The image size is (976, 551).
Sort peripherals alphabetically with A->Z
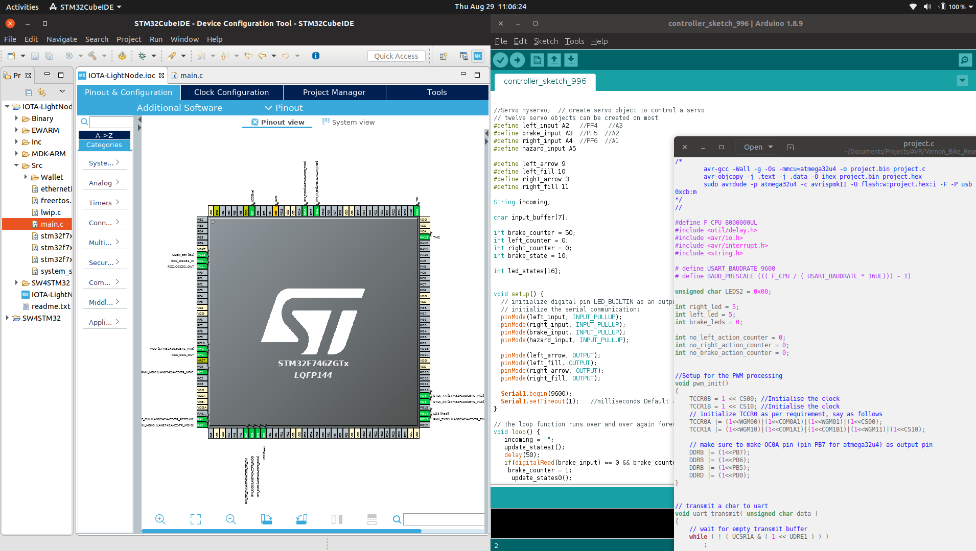click(x=104, y=135)
